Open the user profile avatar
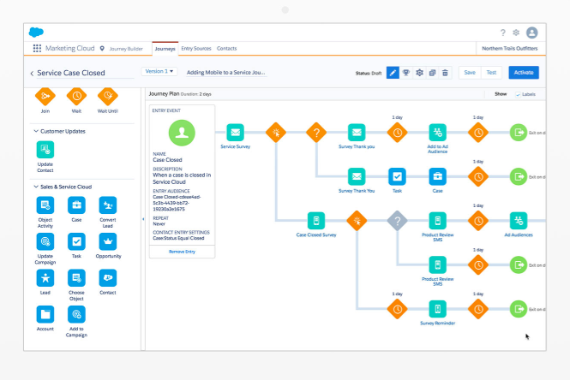This screenshot has width=570, height=380. coord(531,33)
